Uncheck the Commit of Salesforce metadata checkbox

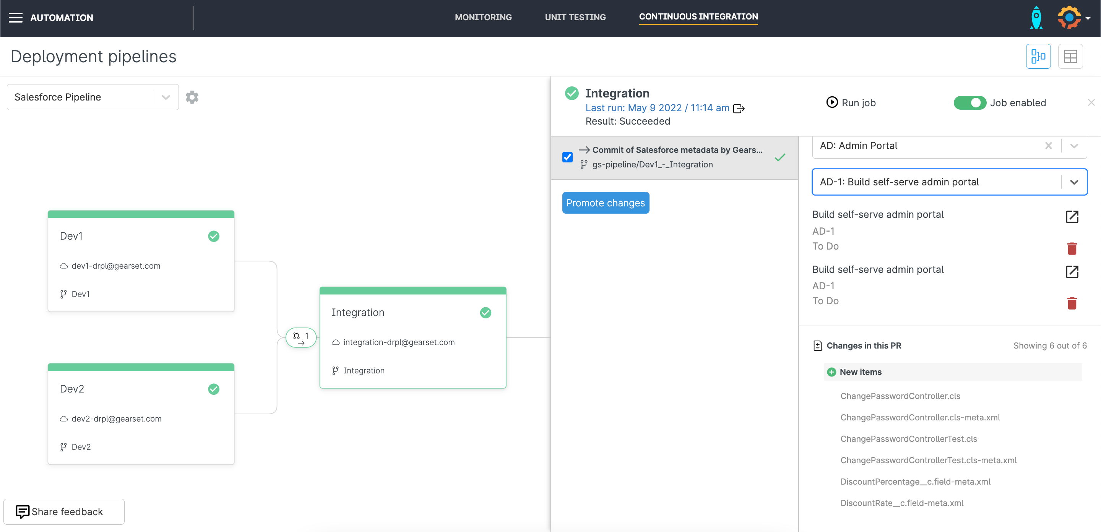point(567,157)
